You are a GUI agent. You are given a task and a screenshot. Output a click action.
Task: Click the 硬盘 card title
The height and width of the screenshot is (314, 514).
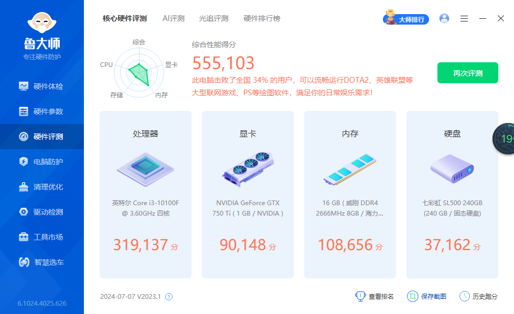[x=452, y=134]
